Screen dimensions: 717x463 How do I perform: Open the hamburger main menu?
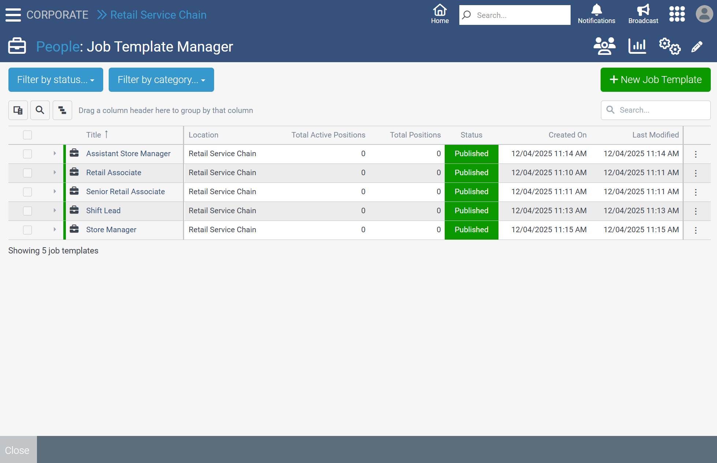[13, 15]
